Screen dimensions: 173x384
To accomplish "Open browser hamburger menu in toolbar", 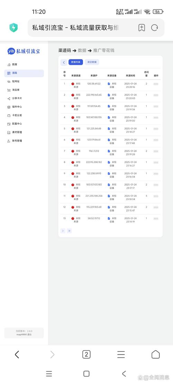I will [x=121, y=354].
